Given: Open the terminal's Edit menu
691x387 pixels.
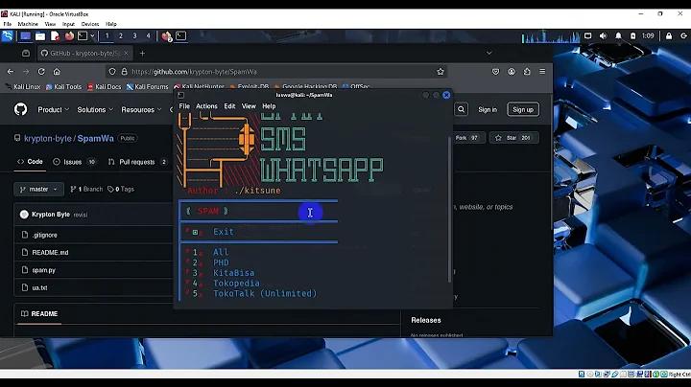Looking at the screenshot, I should (x=229, y=106).
